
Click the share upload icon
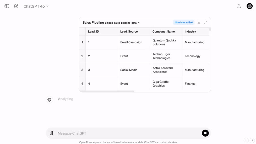(x=239, y=6)
